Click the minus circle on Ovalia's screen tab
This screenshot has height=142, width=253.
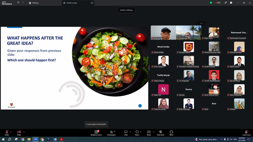[x=92, y=3]
